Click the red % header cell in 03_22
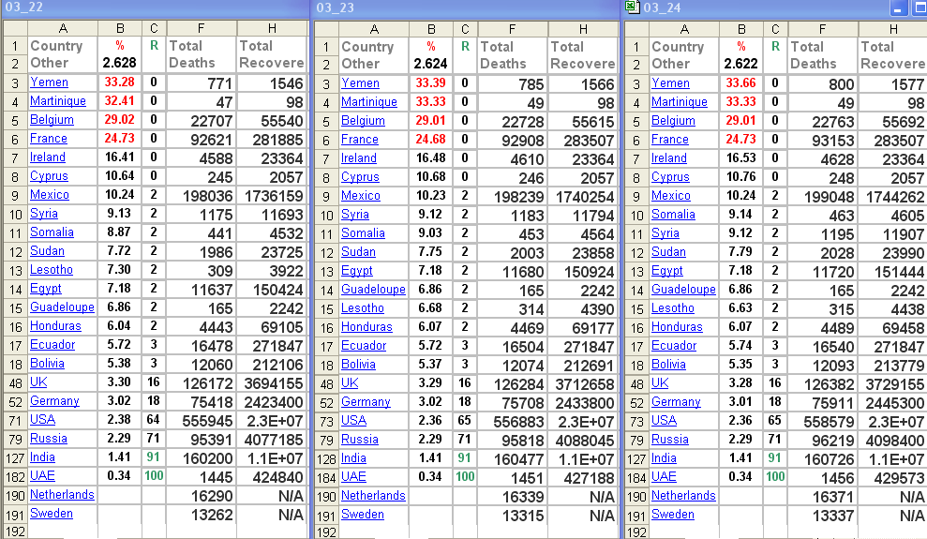Screen dimensions: 927x539 tap(119, 46)
